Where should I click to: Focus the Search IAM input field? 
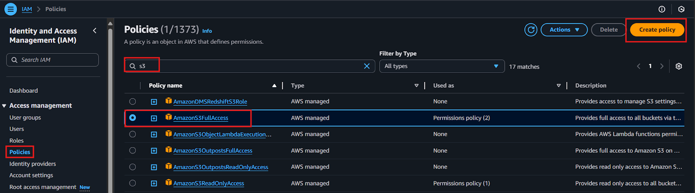click(53, 60)
